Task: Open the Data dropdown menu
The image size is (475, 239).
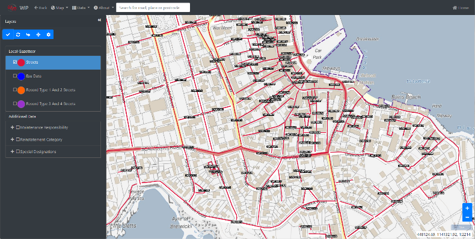Action: pos(81,8)
